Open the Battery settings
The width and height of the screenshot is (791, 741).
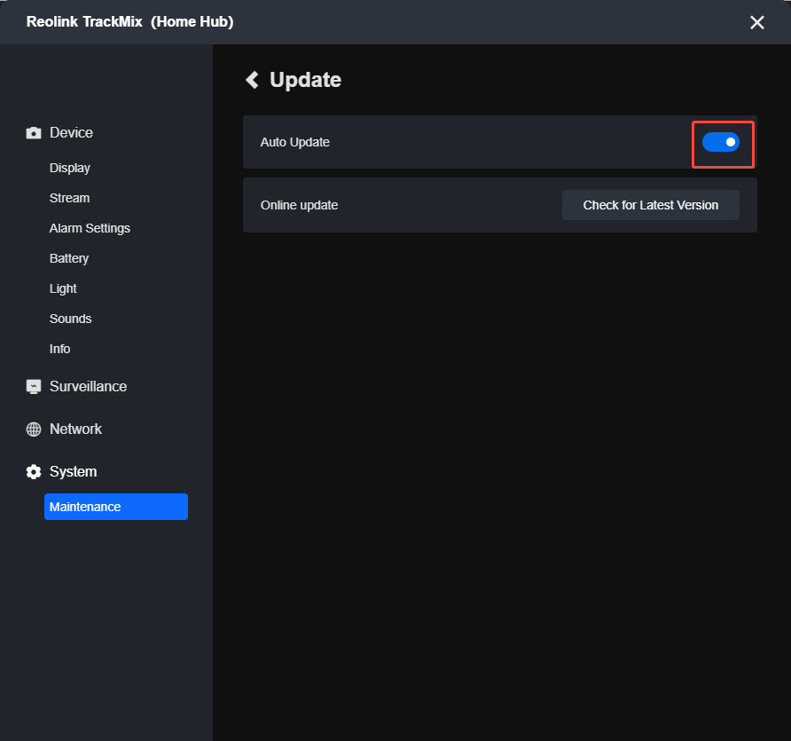[69, 258]
